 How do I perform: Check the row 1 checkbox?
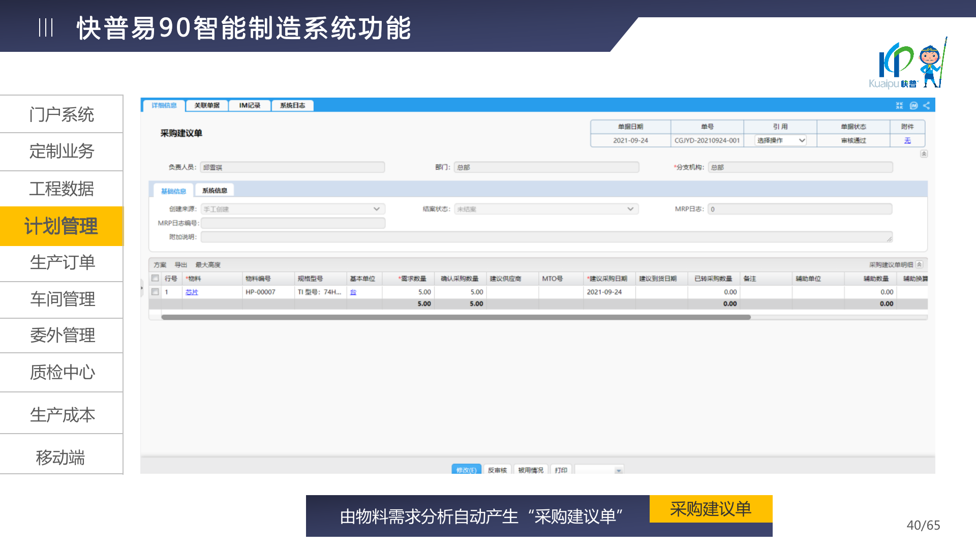pyautogui.click(x=155, y=292)
